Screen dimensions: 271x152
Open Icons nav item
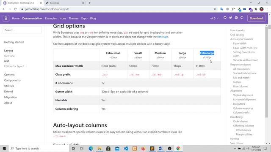63,18
